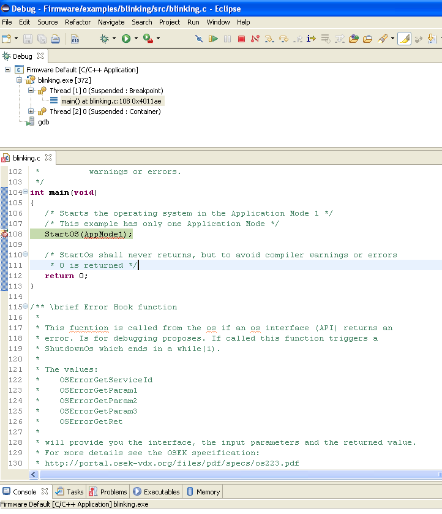The width and height of the screenshot is (442, 514).
Task: Select the gdb tree item
Action: (x=43, y=122)
